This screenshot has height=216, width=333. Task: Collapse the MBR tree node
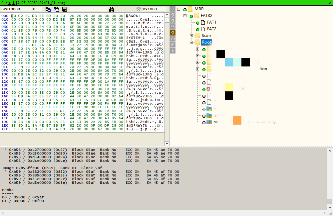point(178,9)
